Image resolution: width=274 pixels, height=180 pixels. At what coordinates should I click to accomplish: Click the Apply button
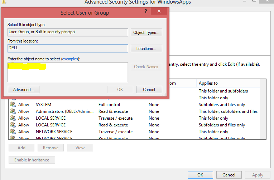click(x=258, y=175)
